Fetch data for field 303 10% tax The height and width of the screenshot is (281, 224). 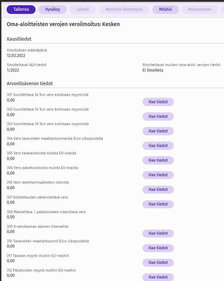pos(158,131)
